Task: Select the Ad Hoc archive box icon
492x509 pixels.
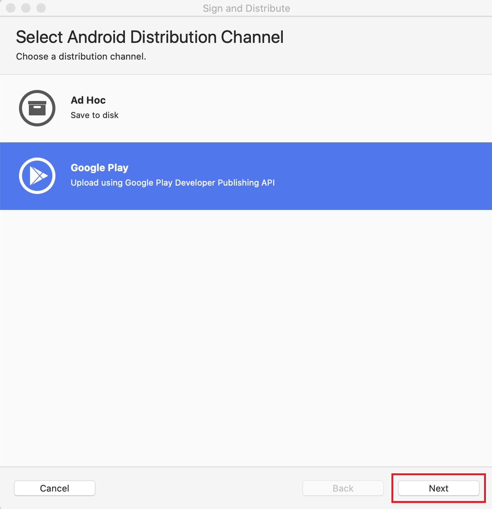Action: click(x=37, y=108)
